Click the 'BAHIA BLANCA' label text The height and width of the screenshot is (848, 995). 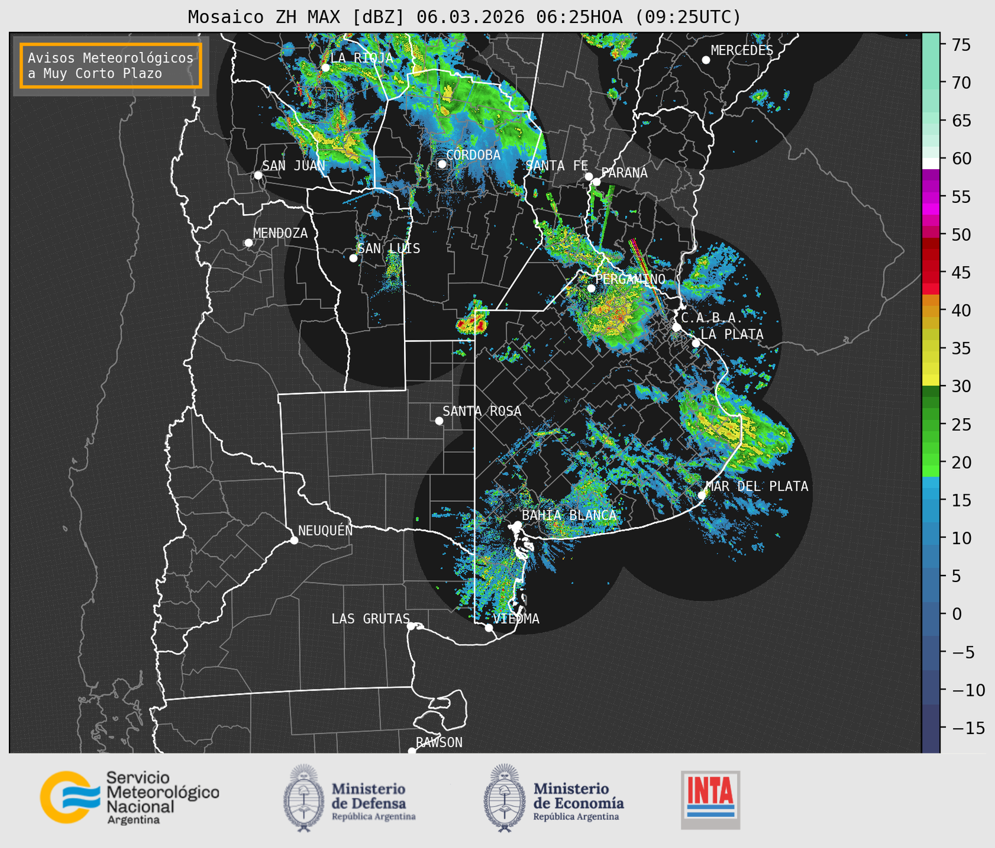569,515
